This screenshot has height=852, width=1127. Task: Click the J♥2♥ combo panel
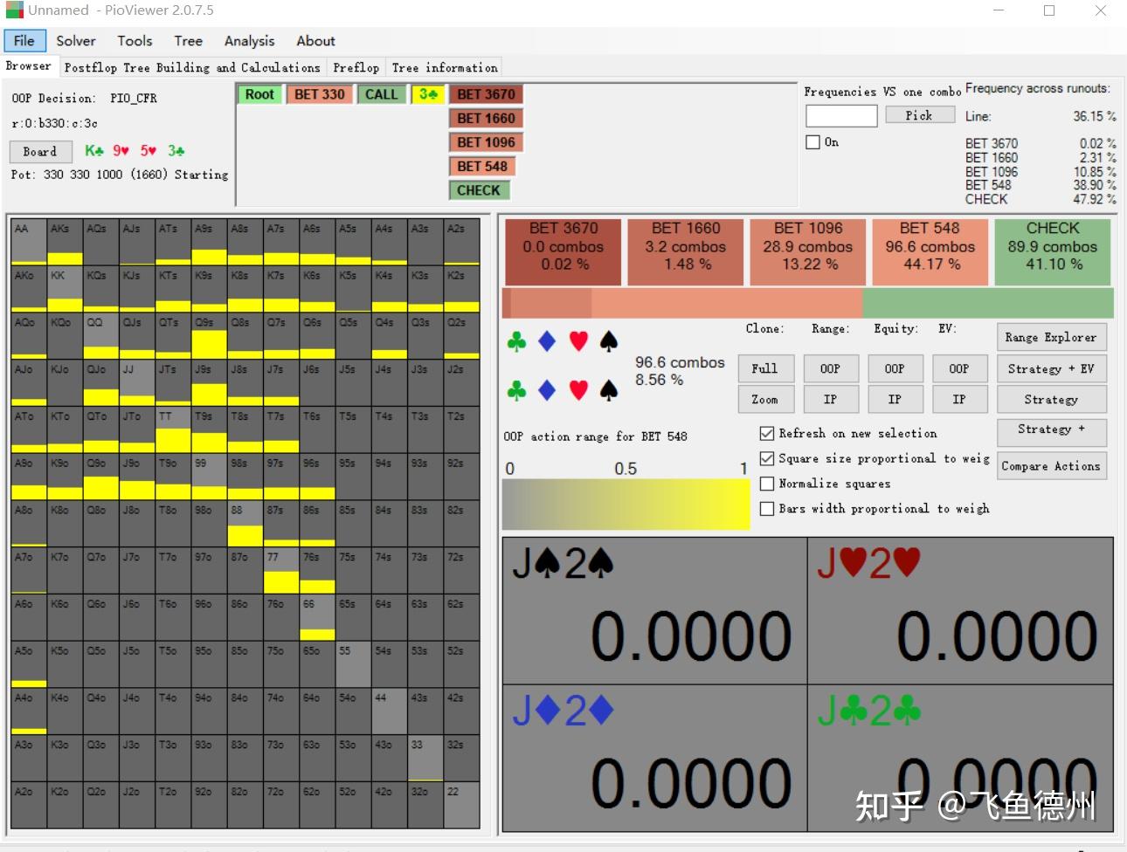(x=960, y=611)
